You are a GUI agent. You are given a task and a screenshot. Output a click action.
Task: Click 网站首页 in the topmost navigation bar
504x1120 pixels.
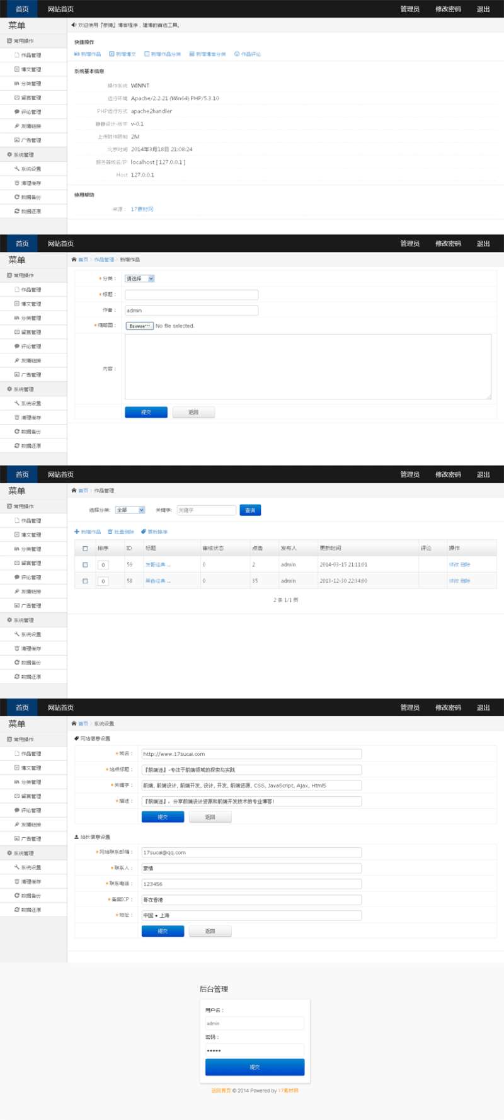click(x=60, y=9)
